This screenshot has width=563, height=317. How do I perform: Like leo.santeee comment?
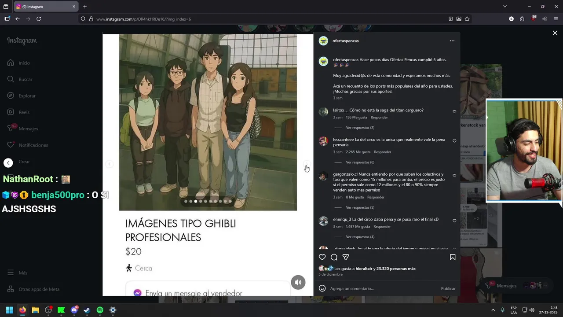tap(454, 141)
